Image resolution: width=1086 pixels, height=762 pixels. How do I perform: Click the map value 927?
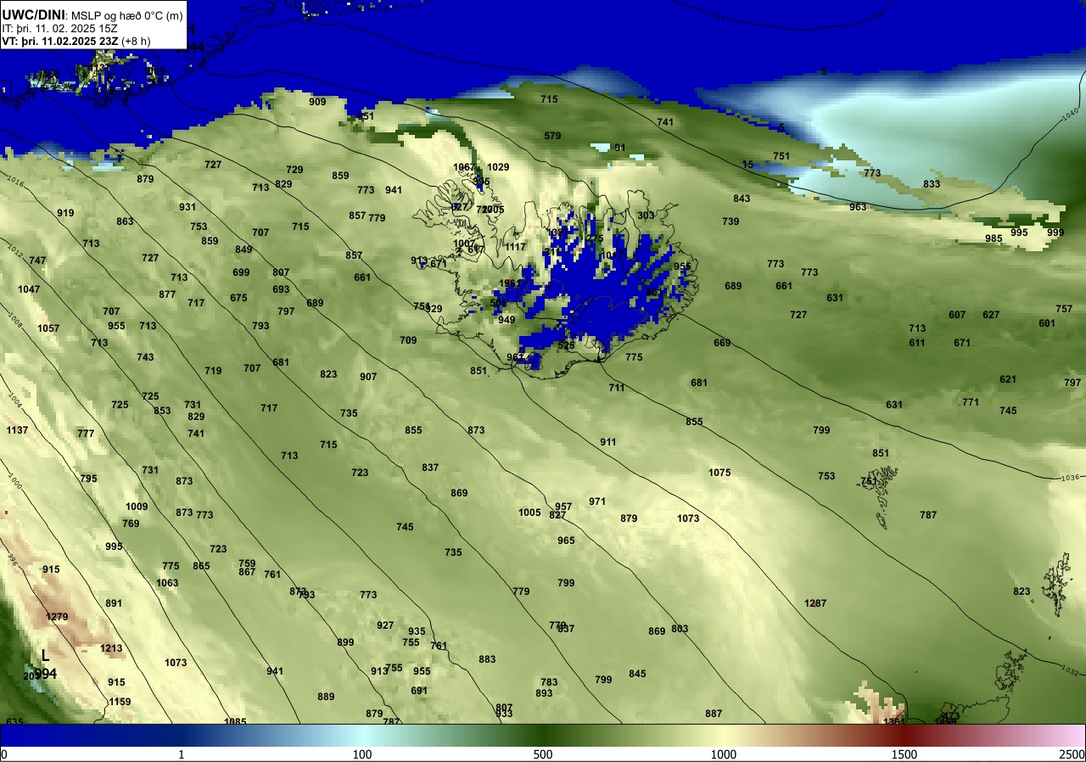(385, 625)
